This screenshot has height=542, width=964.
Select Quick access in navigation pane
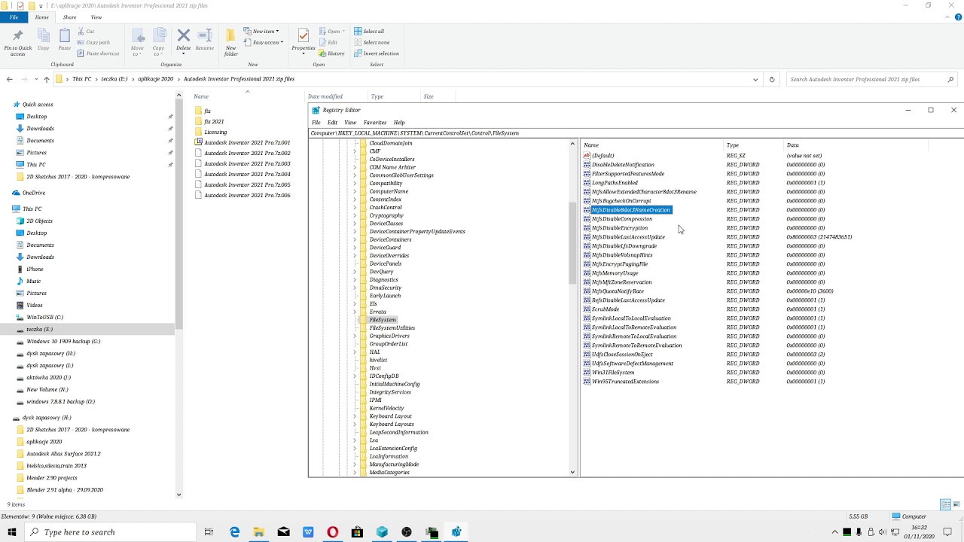point(38,105)
